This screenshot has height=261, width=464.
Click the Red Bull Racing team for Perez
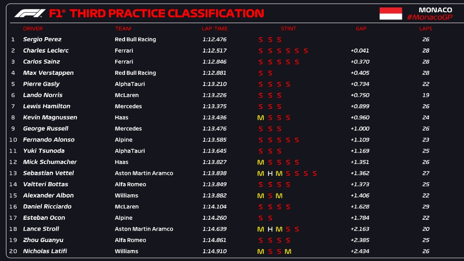click(135, 39)
